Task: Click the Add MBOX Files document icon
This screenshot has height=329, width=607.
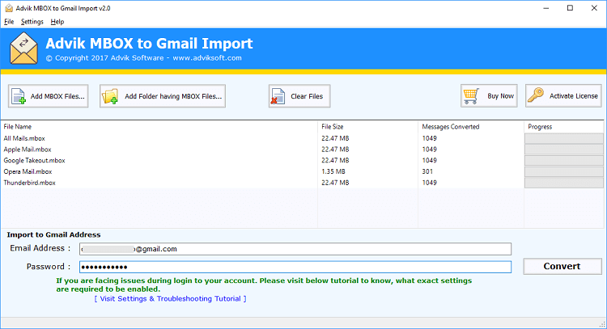Action: coord(19,96)
